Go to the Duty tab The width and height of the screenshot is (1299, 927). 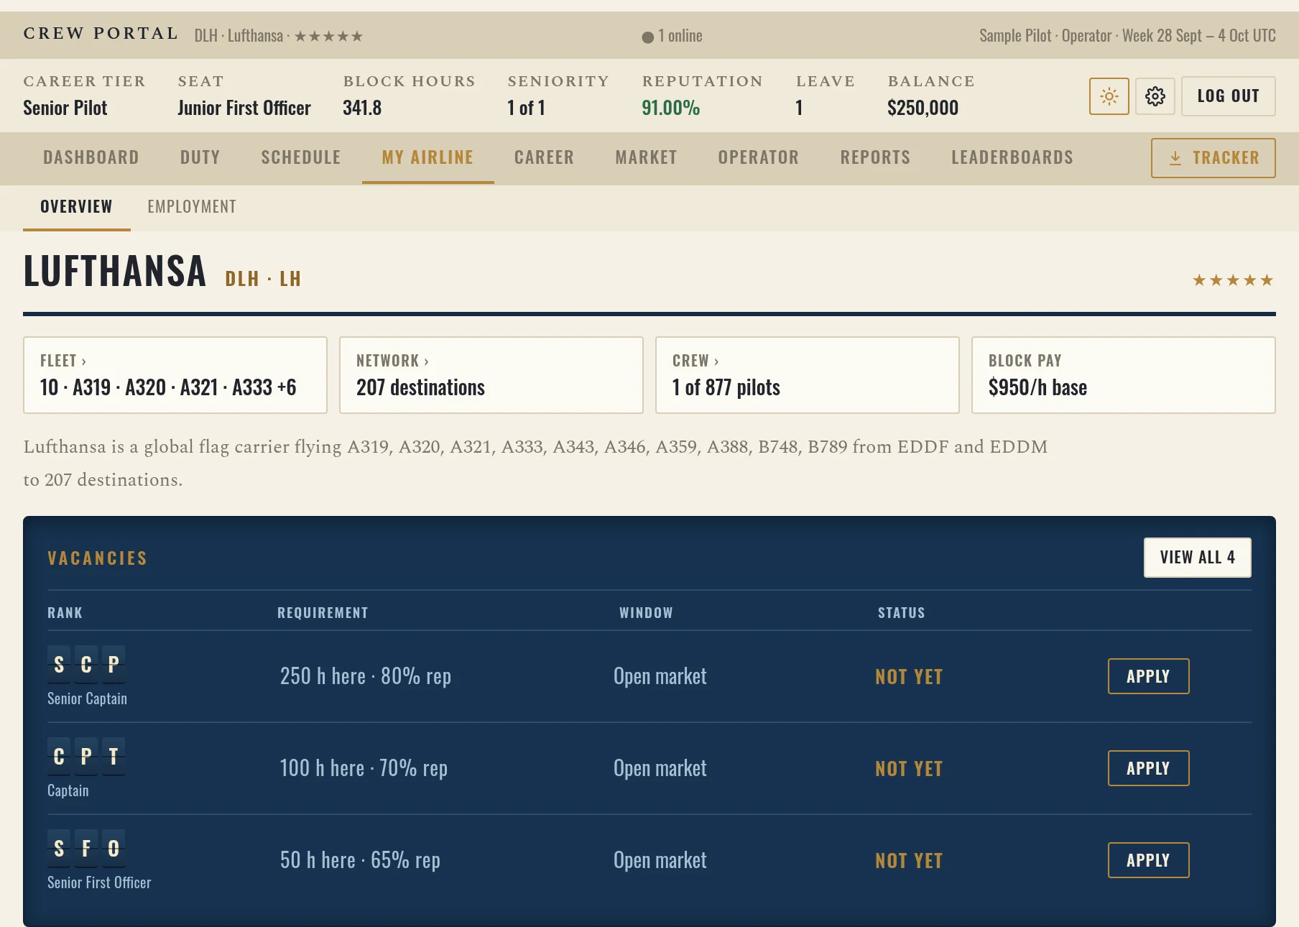tap(200, 157)
